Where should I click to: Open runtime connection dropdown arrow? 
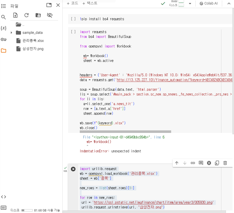coord(190,4)
